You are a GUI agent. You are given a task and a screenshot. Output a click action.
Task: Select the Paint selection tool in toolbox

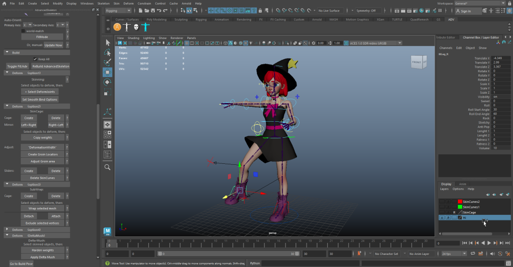107,62
